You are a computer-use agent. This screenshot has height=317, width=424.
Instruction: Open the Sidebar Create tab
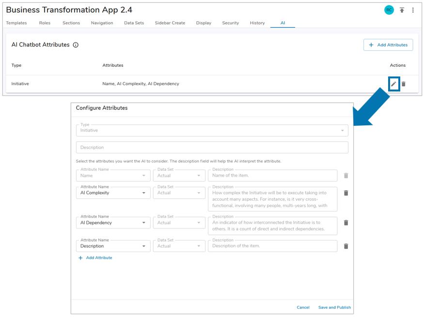tap(170, 23)
